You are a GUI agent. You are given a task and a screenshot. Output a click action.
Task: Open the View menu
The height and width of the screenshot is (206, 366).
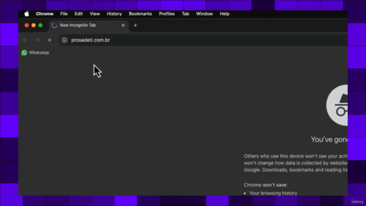[x=94, y=14]
